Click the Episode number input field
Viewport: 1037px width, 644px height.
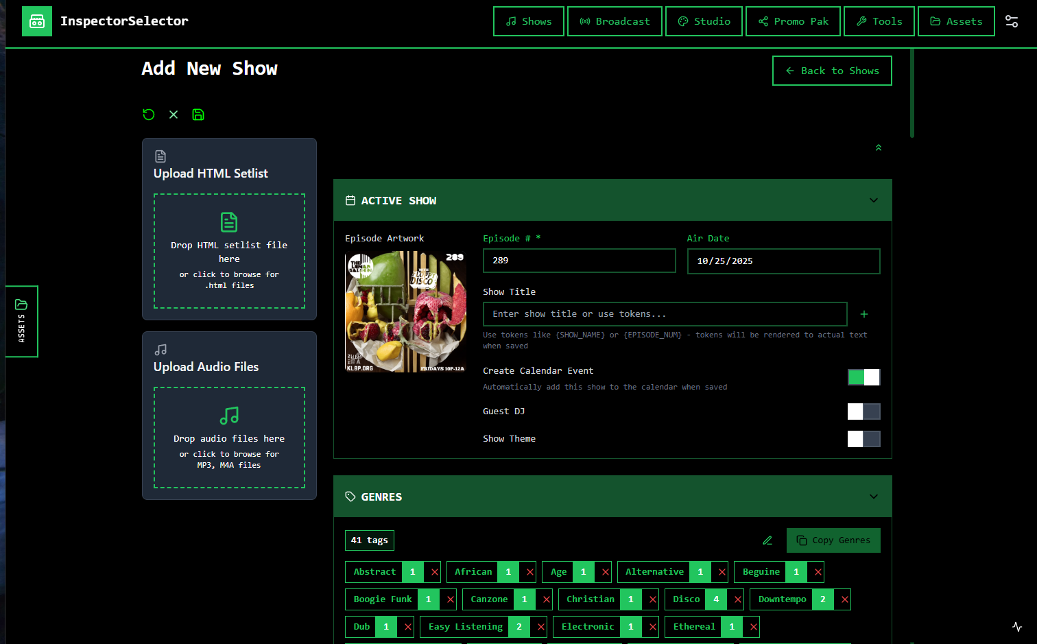pos(579,261)
